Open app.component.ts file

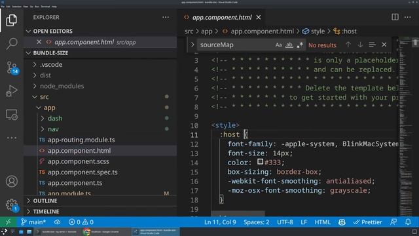[x=75, y=183]
